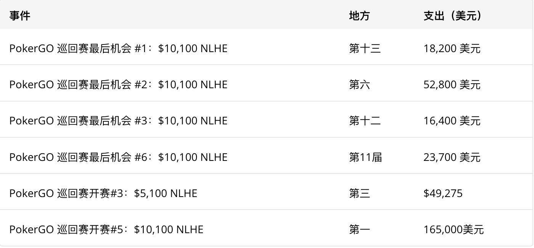534x248 pixels.
Task: Click the 第一 place cell
Action: click(x=359, y=229)
